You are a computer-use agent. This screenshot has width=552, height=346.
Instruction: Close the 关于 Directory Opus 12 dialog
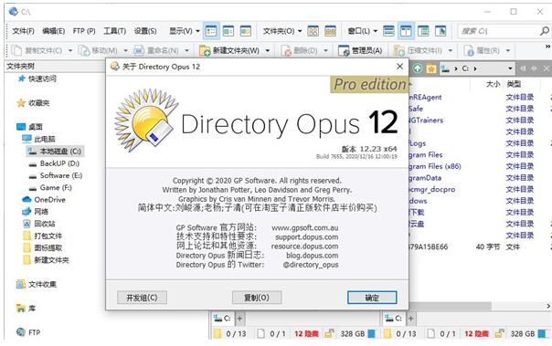pos(400,66)
